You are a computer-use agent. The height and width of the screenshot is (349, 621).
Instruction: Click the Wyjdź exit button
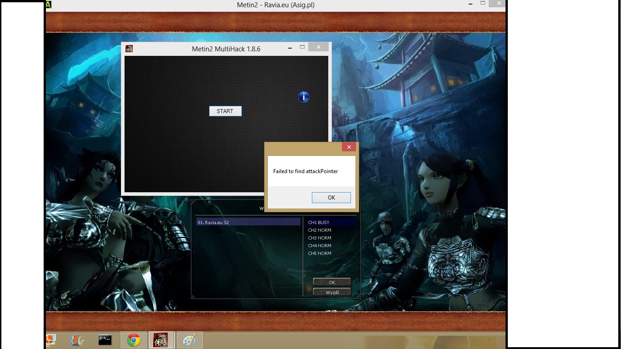click(x=332, y=292)
